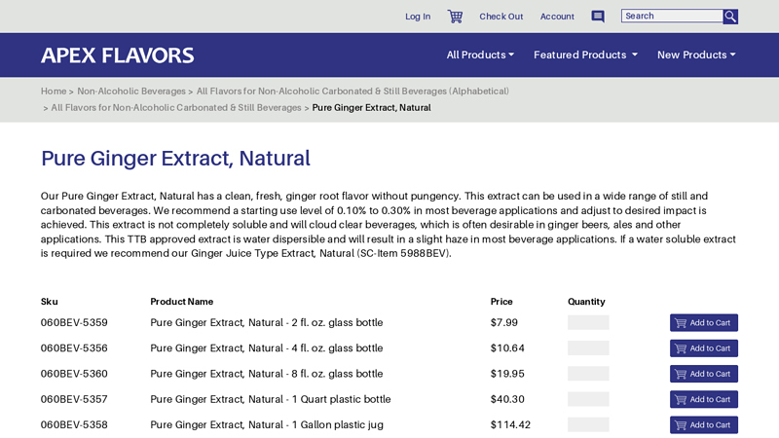Click the $7.99 price

[503, 323]
